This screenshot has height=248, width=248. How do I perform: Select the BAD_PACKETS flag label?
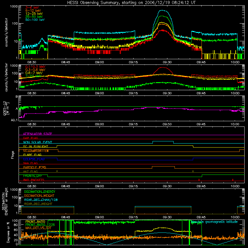tap(34, 180)
